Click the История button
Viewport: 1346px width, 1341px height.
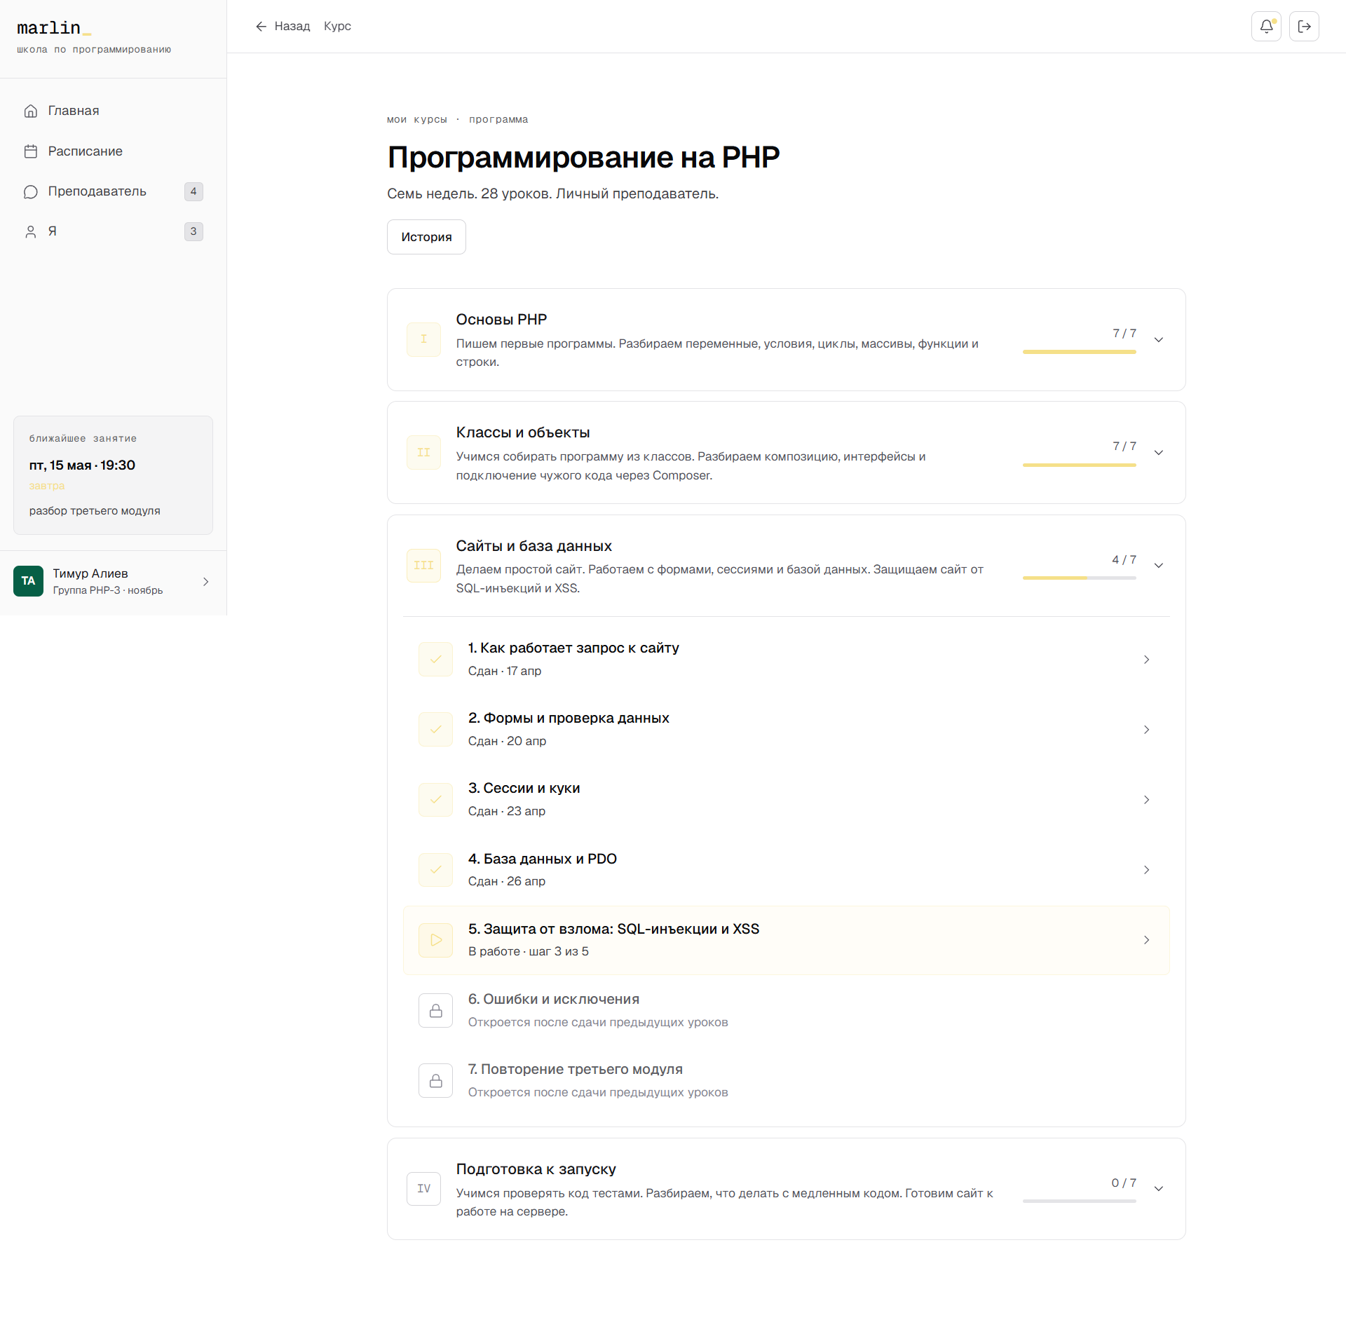pyautogui.click(x=426, y=237)
